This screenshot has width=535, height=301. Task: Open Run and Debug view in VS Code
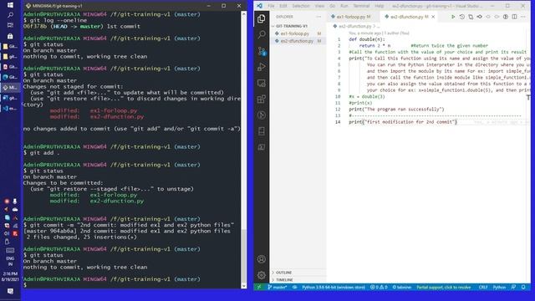coord(262,67)
